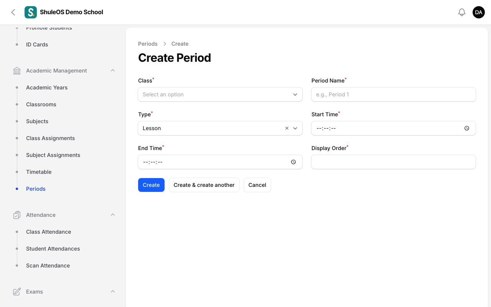This screenshot has width=491, height=307.
Task: Click into the Start Time field
Action: (394, 128)
